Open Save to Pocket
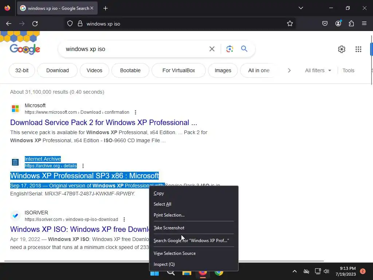The image size is (373, 280). (325, 24)
